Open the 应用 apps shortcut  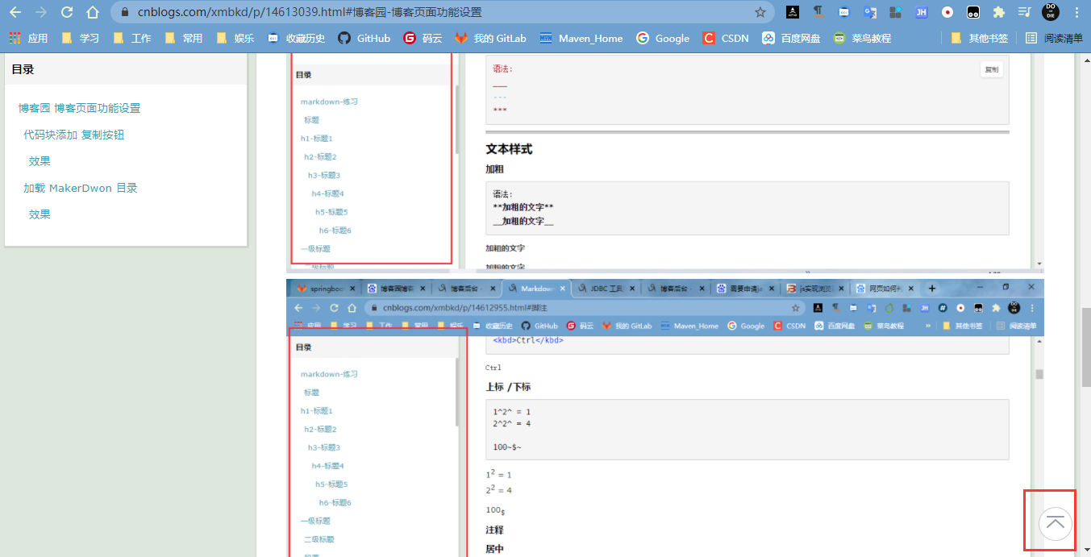click(x=28, y=38)
